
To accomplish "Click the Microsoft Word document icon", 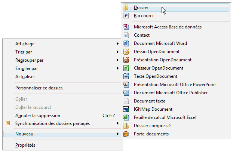I will tap(126, 43).
